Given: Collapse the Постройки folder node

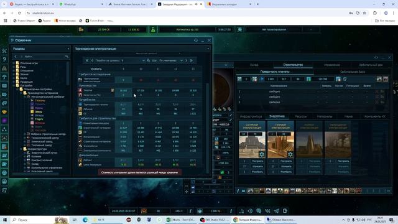Looking at the screenshot, I should click(14, 86).
